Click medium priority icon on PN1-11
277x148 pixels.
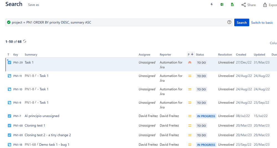coord(190,76)
